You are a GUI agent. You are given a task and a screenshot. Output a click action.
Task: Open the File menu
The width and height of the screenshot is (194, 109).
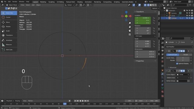point(5,2)
